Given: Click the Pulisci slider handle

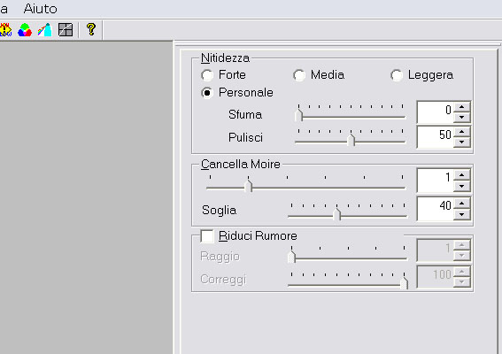Looking at the screenshot, I should (x=351, y=140).
